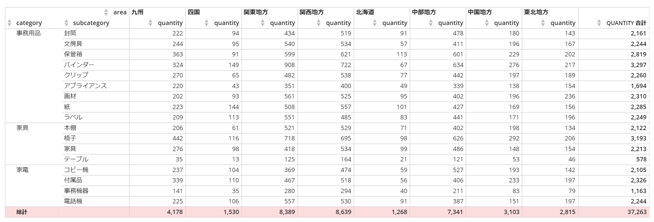Viewport: 654px width, 222px height.
Task: Select the 北海道 column header
Action: pyautogui.click(x=365, y=12)
